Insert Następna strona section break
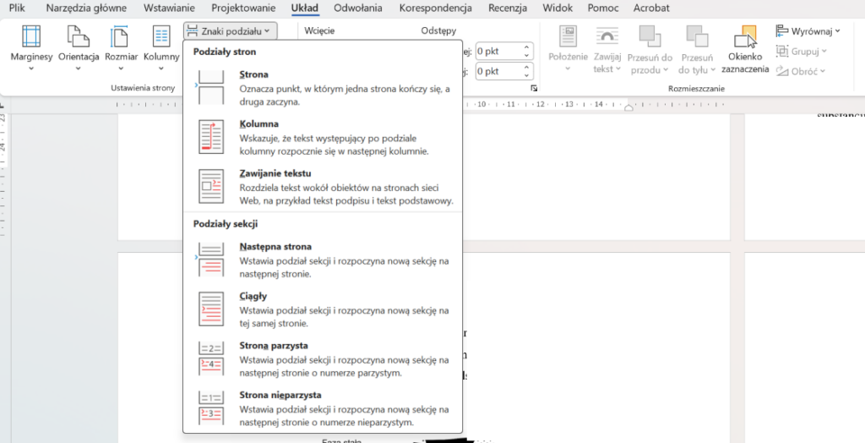This screenshot has height=443, width=865. [x=323, y=260]
